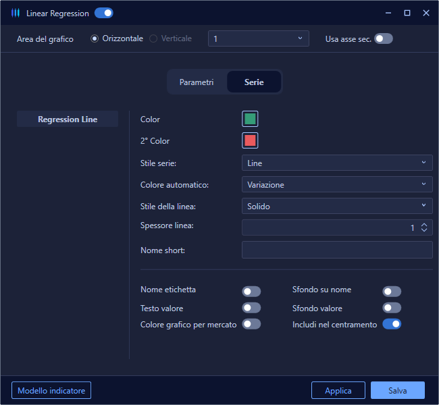
Task: Select Regression Line in series list
Action: [68, 119]
